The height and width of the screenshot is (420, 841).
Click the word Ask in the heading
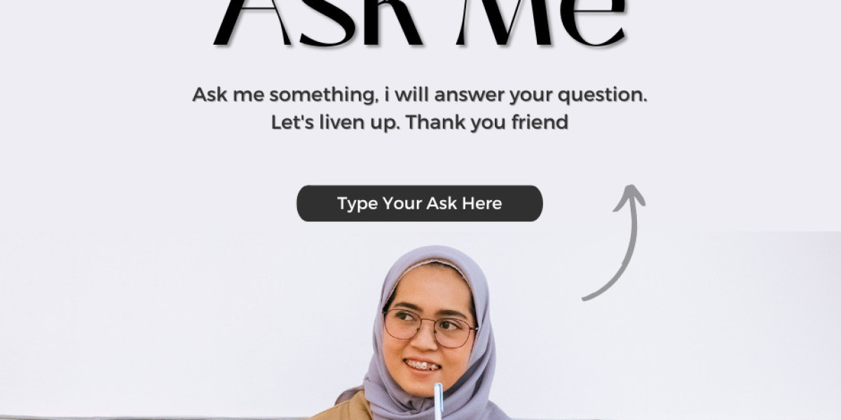pyautogui.click(x=317, y=22)
